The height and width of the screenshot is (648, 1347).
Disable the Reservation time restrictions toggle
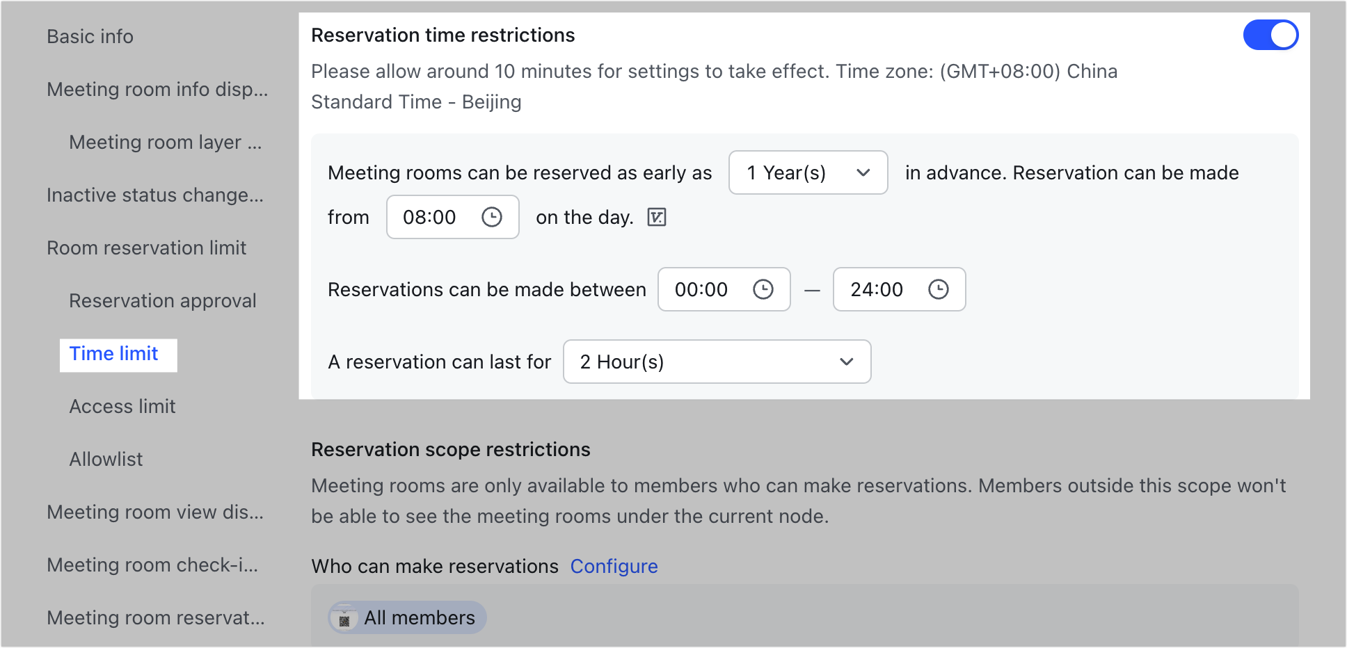pyautogui.click(x=1270, y=34)
